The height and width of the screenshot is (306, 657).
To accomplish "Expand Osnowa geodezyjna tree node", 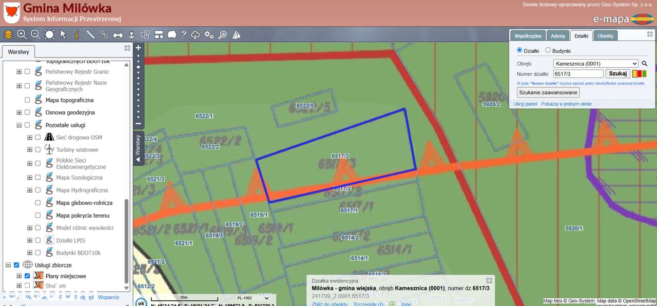I will pos(19,112).
